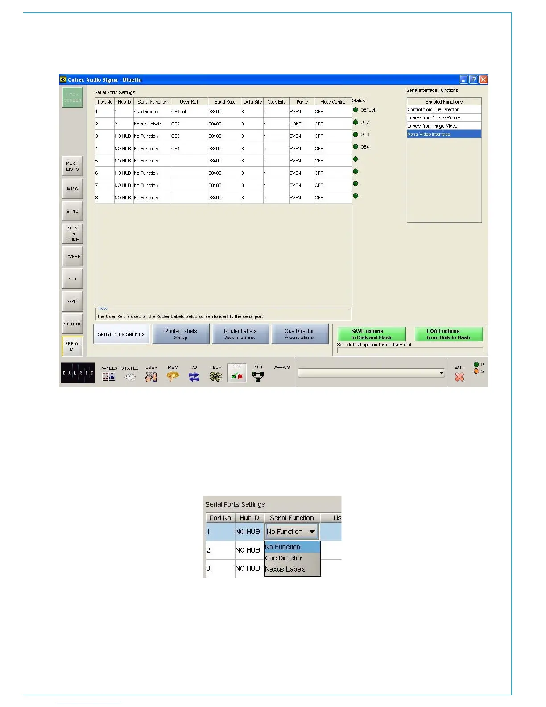
Task: Click the Parity column header
Action: pos(302,102)
